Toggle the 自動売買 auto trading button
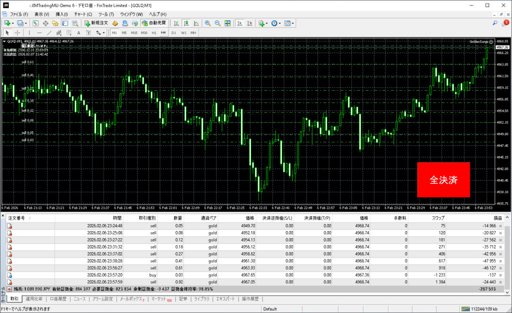 (154, 23)
